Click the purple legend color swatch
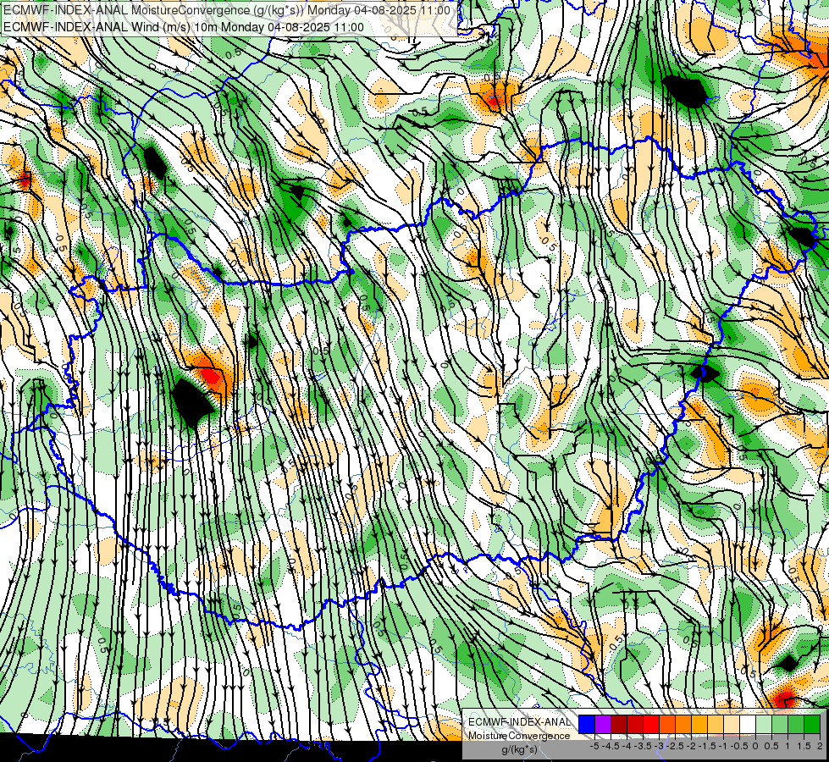This screenshot has height=762, width=829. point(603,725)
